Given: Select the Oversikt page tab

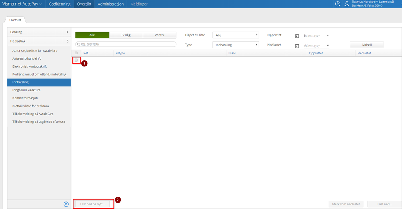Looking at the screenshot, I should [15, 20].
